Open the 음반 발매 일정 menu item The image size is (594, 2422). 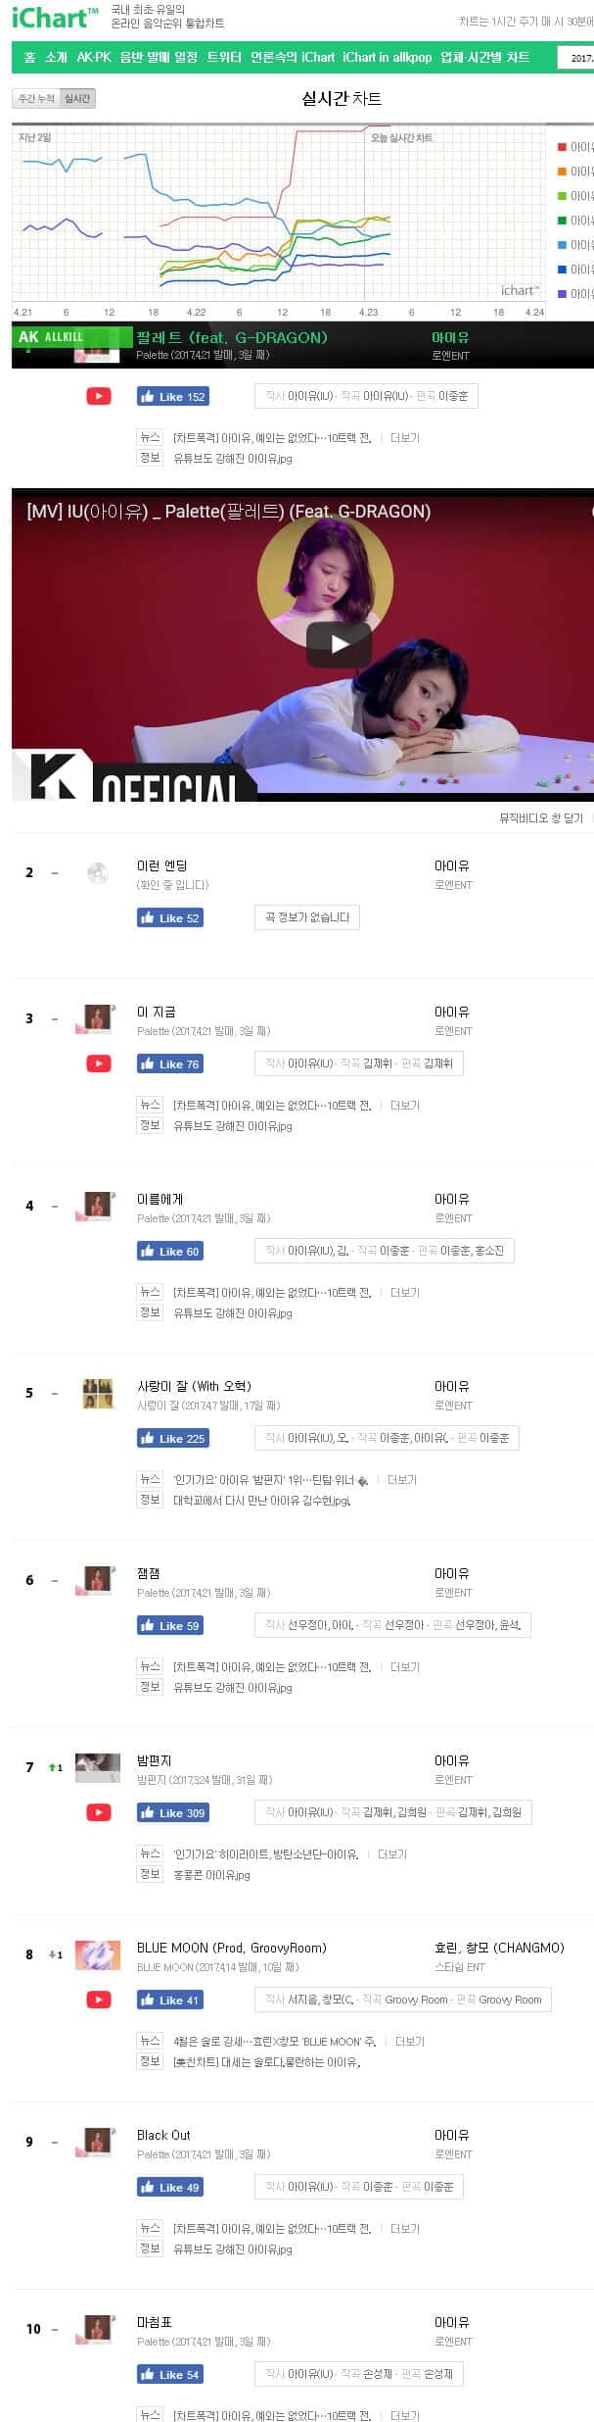[x=159, y=57]
